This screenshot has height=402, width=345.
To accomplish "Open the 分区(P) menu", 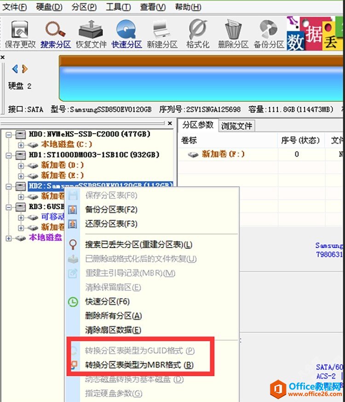I will [84, 7].
